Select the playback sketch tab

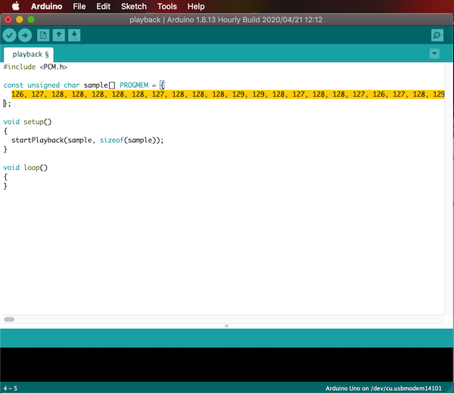[x=29, y=54]
